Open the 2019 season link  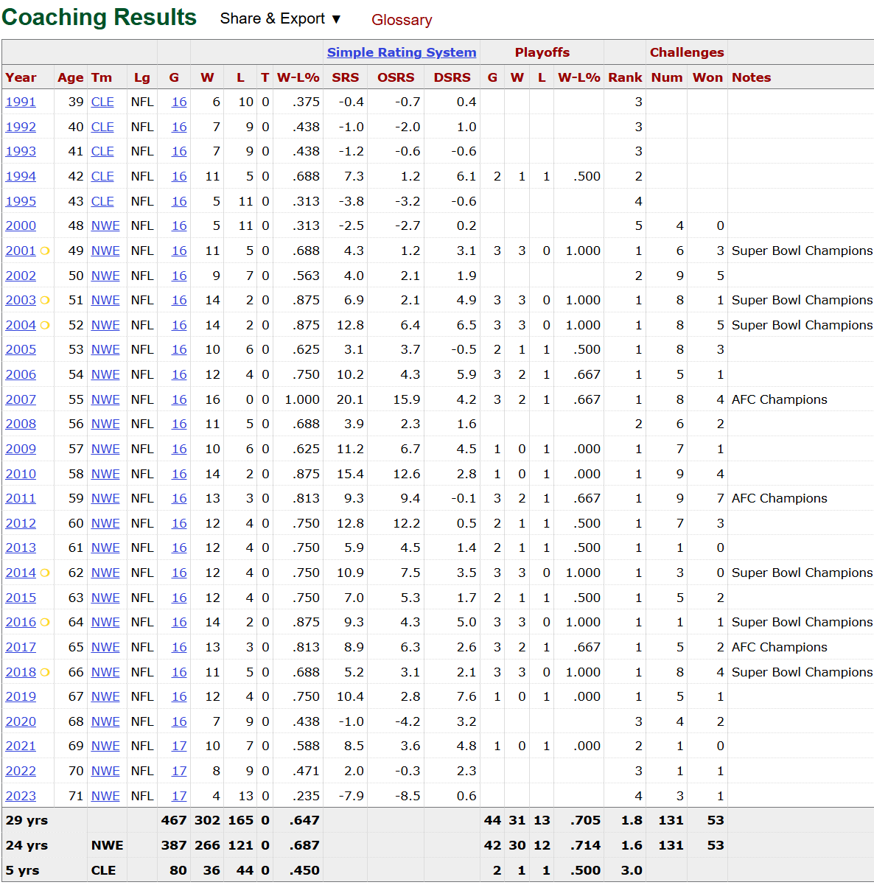point(21,697)
